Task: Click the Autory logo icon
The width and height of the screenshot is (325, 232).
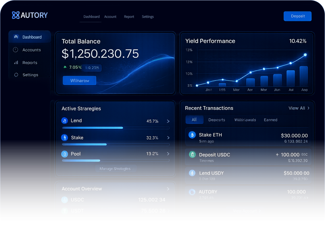Action: tap(16, 15)
